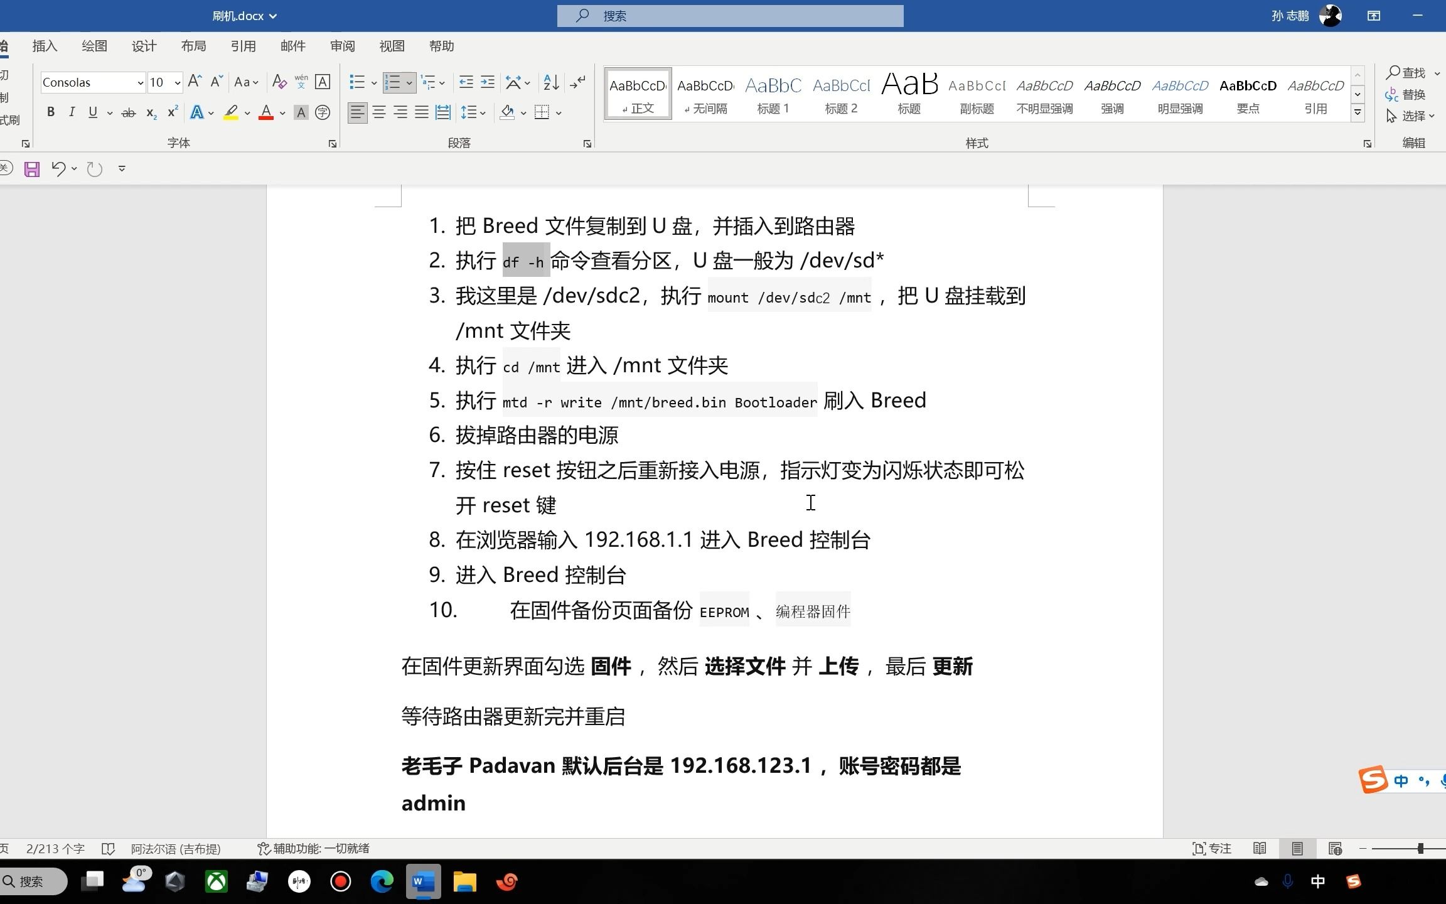Image resolution: width=1446 pixels, height=904 pixels.
Task: Expand bullet list style dropdown
Action: pyautogui.click(x=374, y=83)
